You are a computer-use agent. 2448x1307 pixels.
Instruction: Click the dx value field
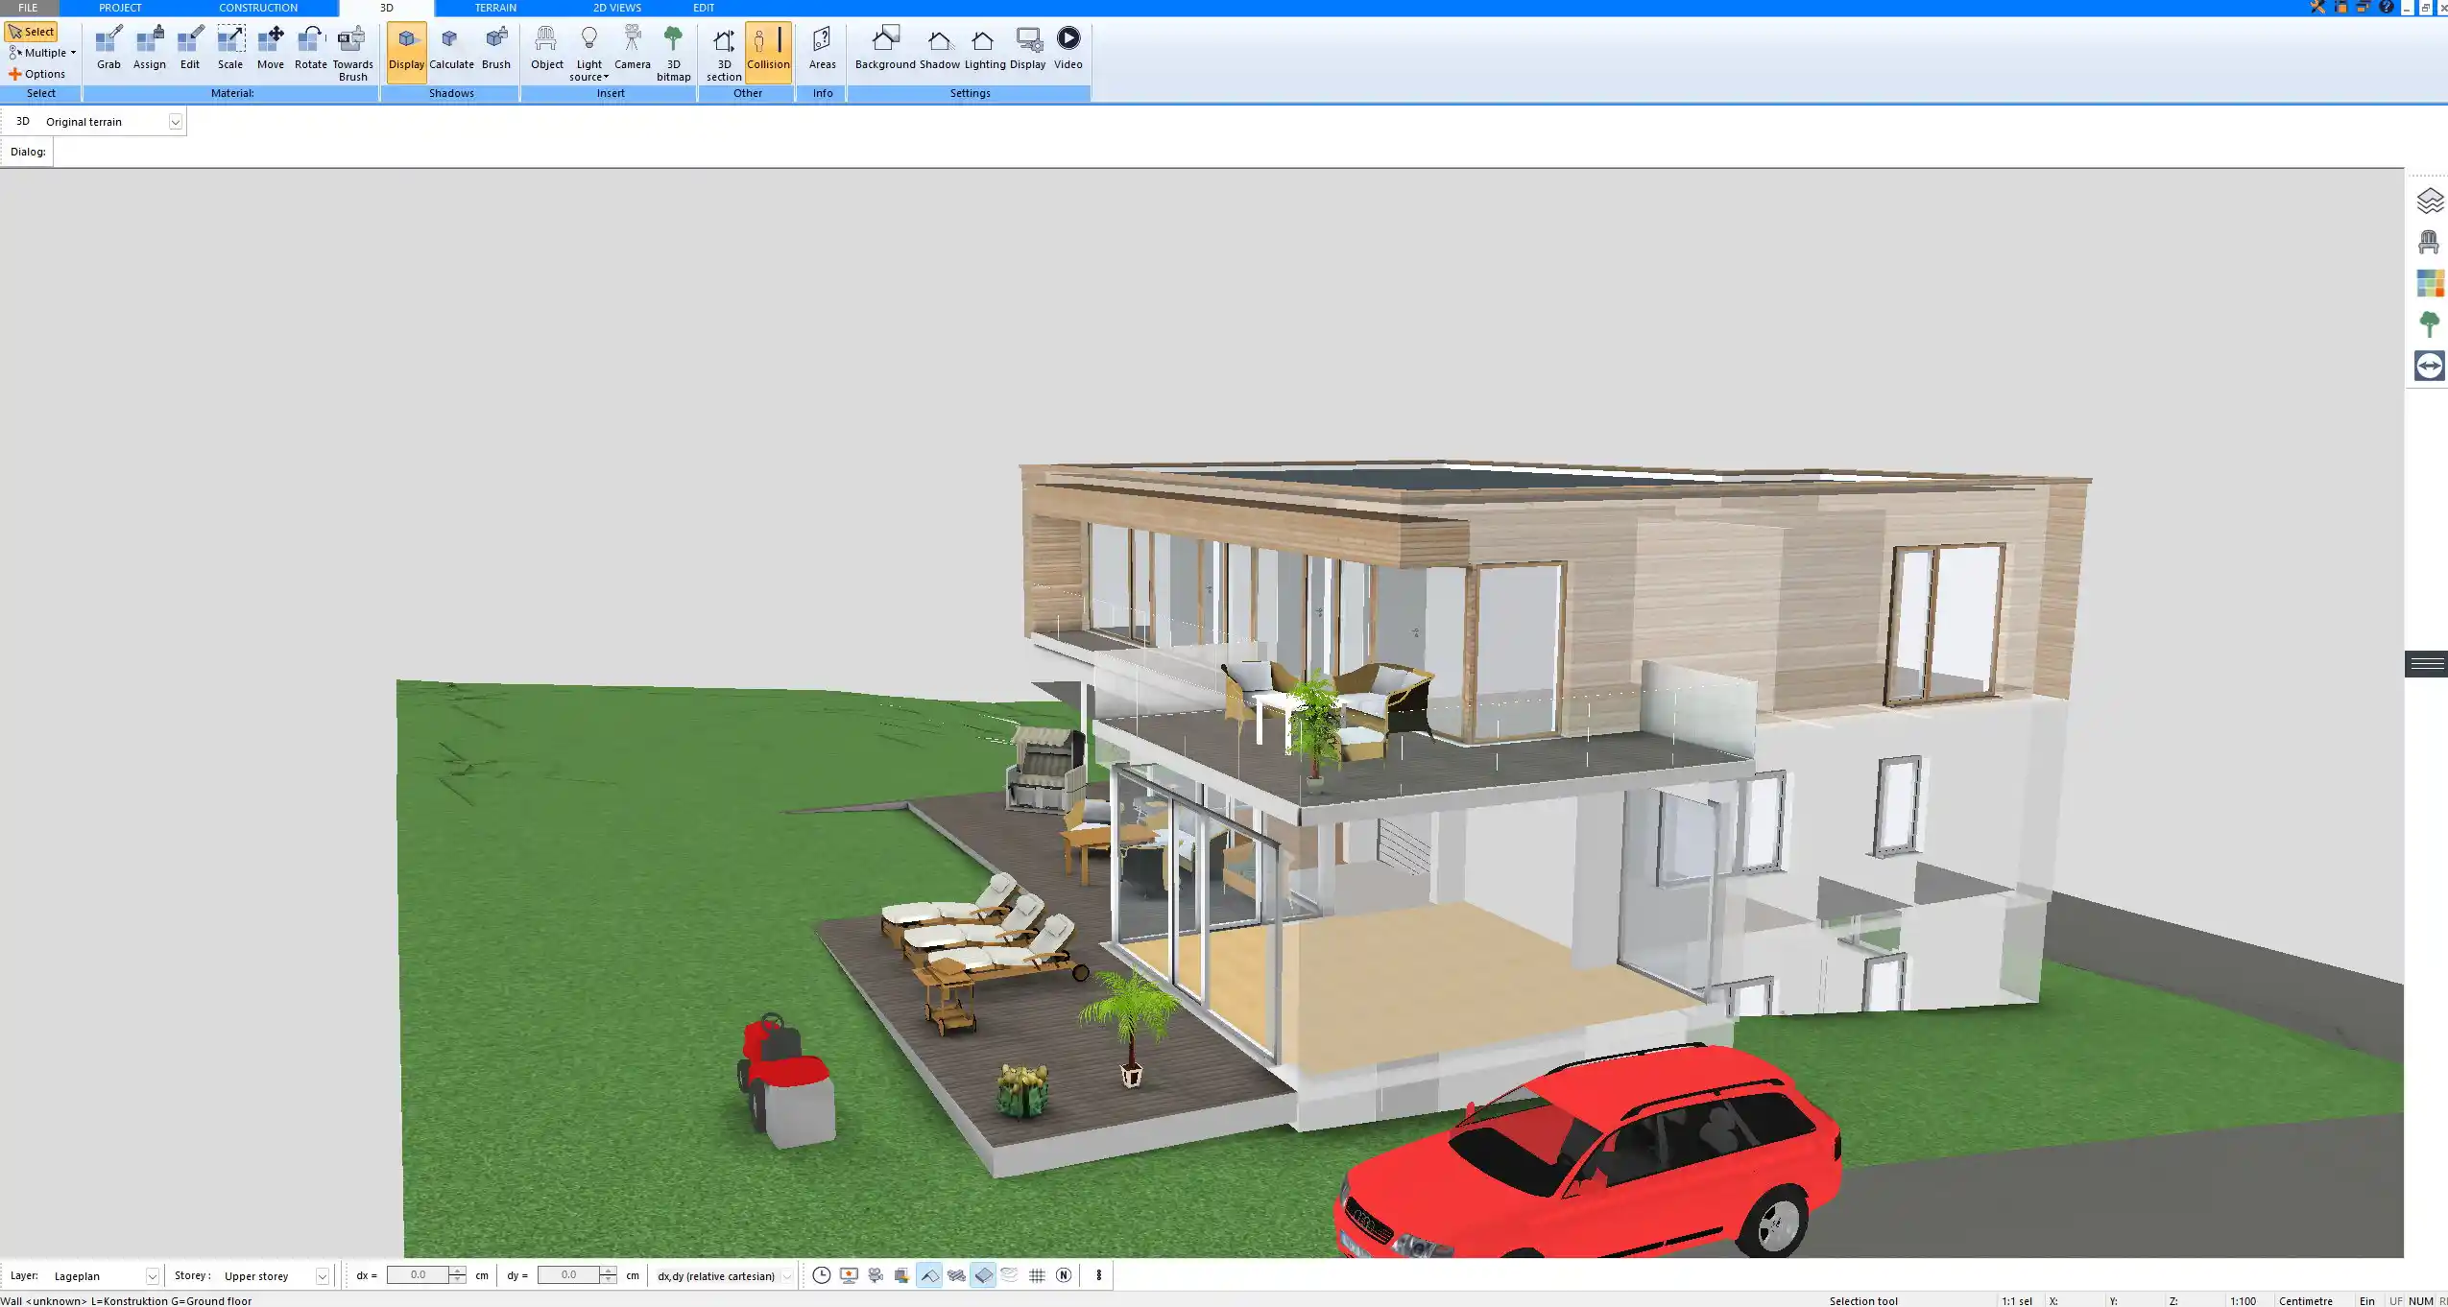point(418,1275)
